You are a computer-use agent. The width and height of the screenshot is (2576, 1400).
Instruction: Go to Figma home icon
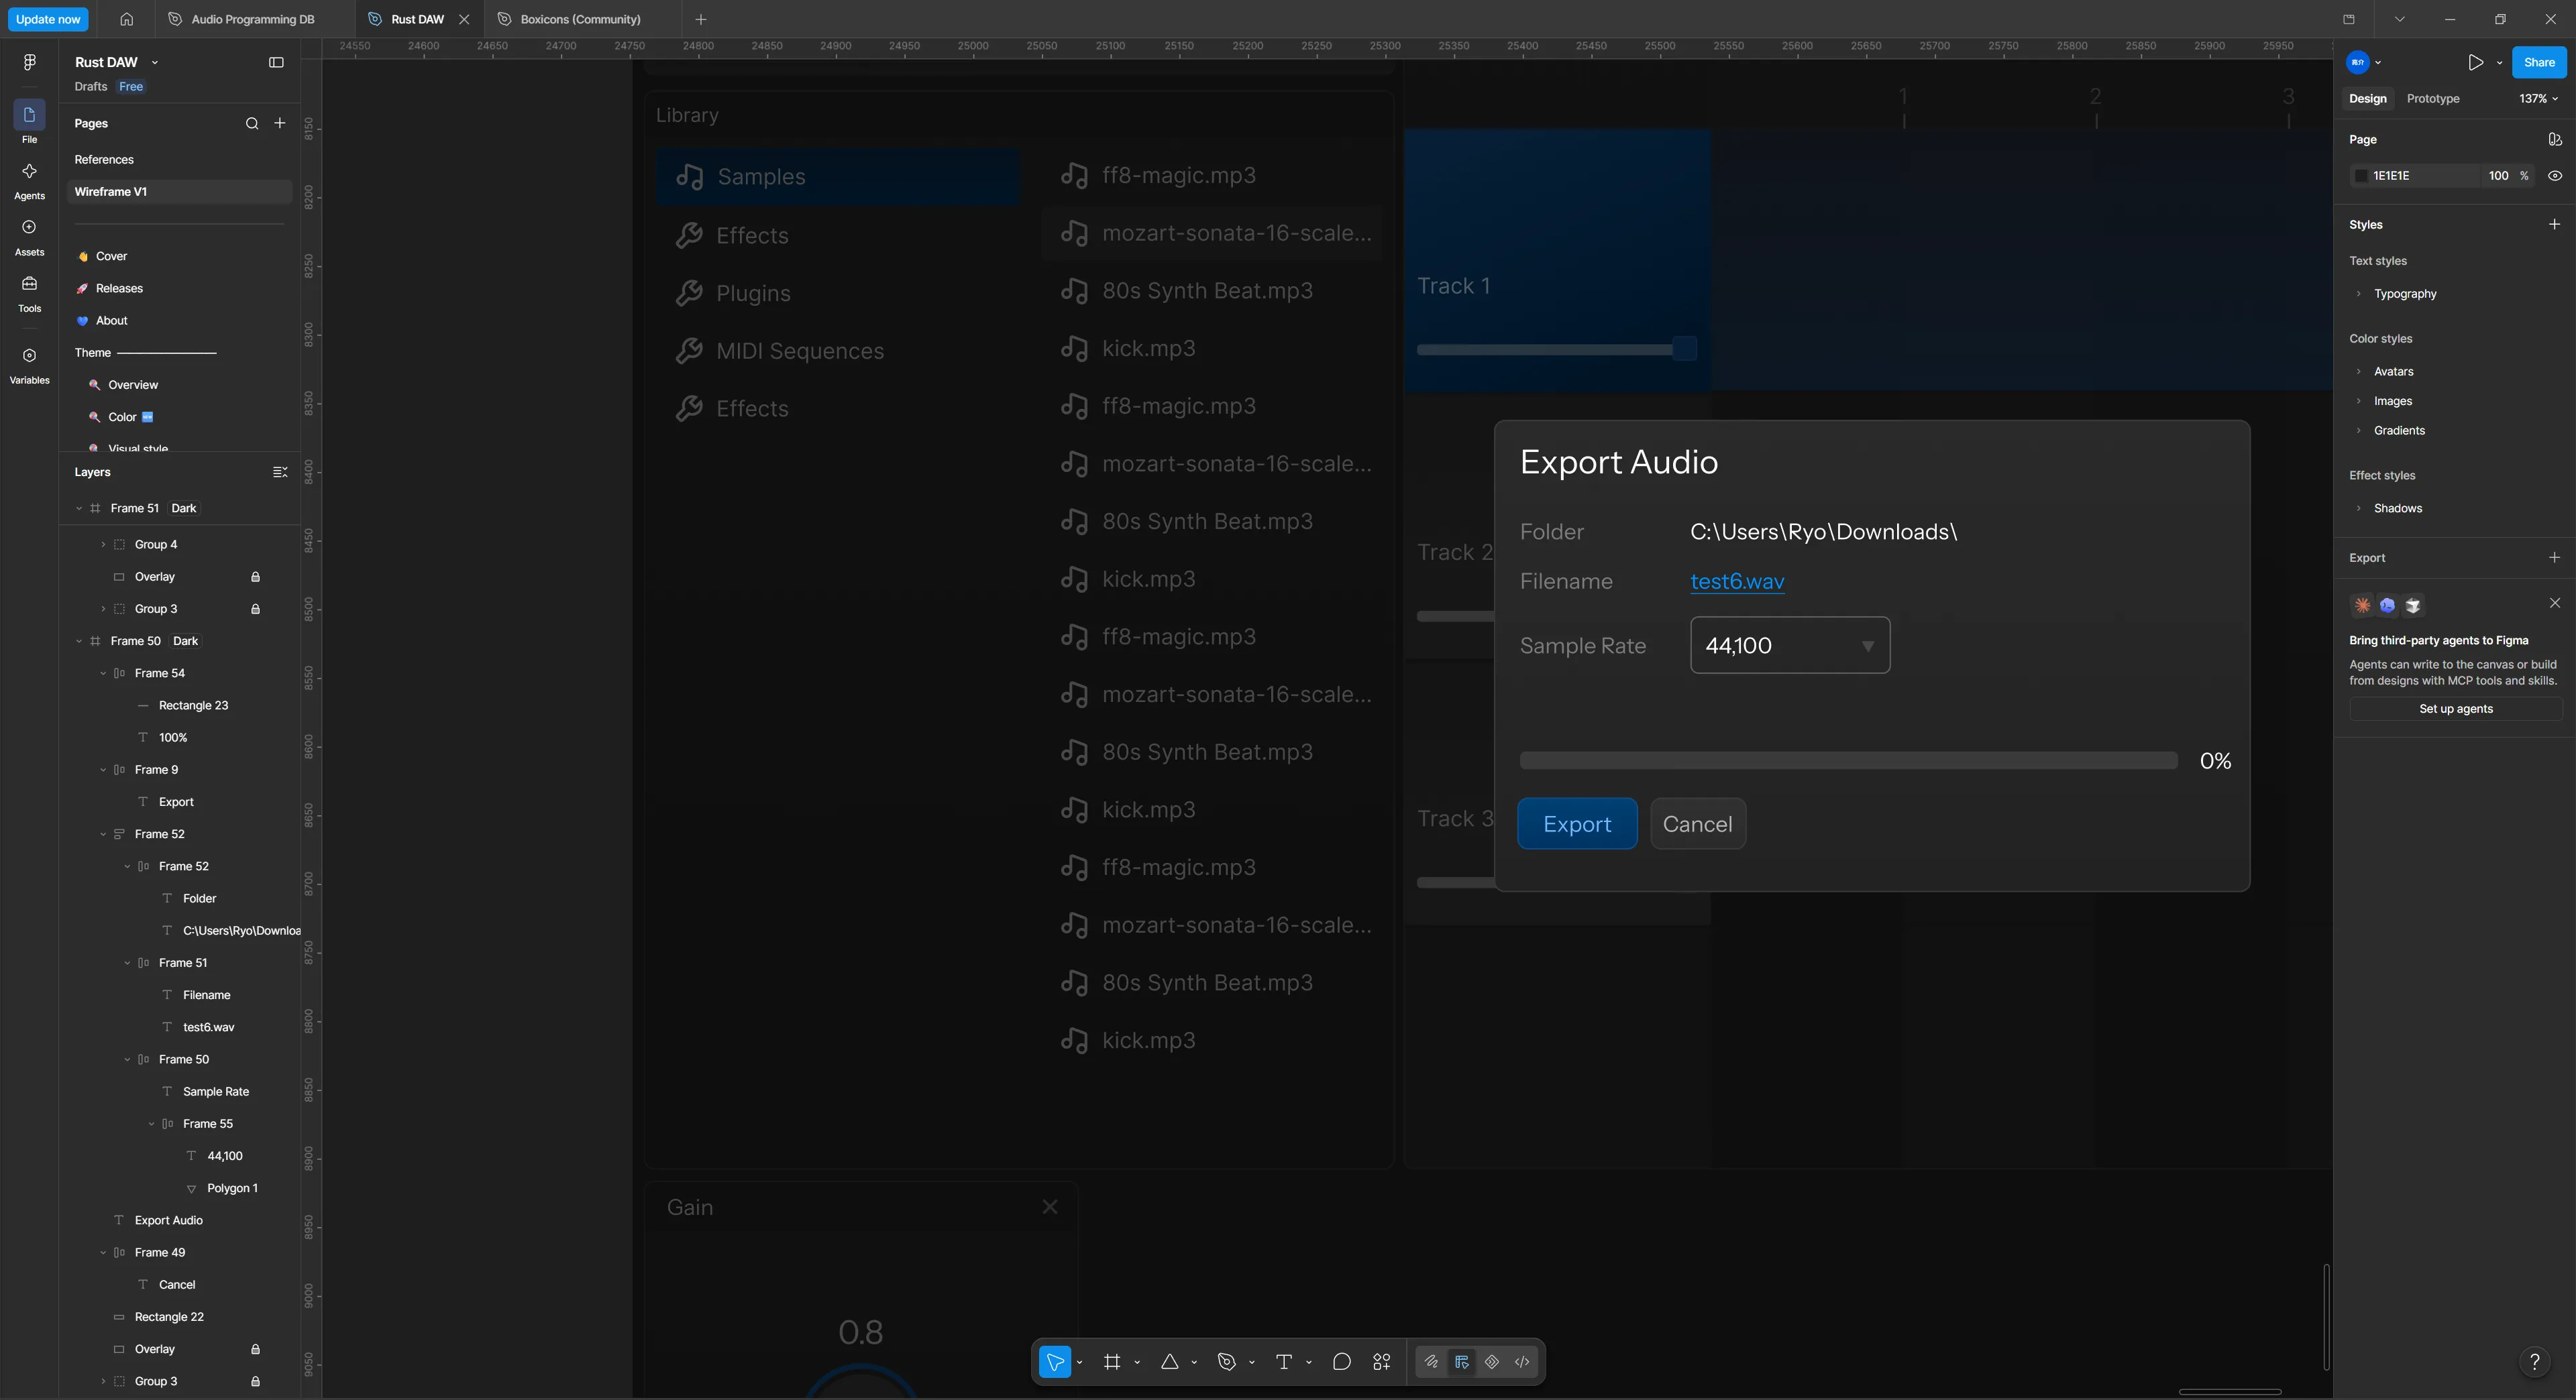(126, 19)
